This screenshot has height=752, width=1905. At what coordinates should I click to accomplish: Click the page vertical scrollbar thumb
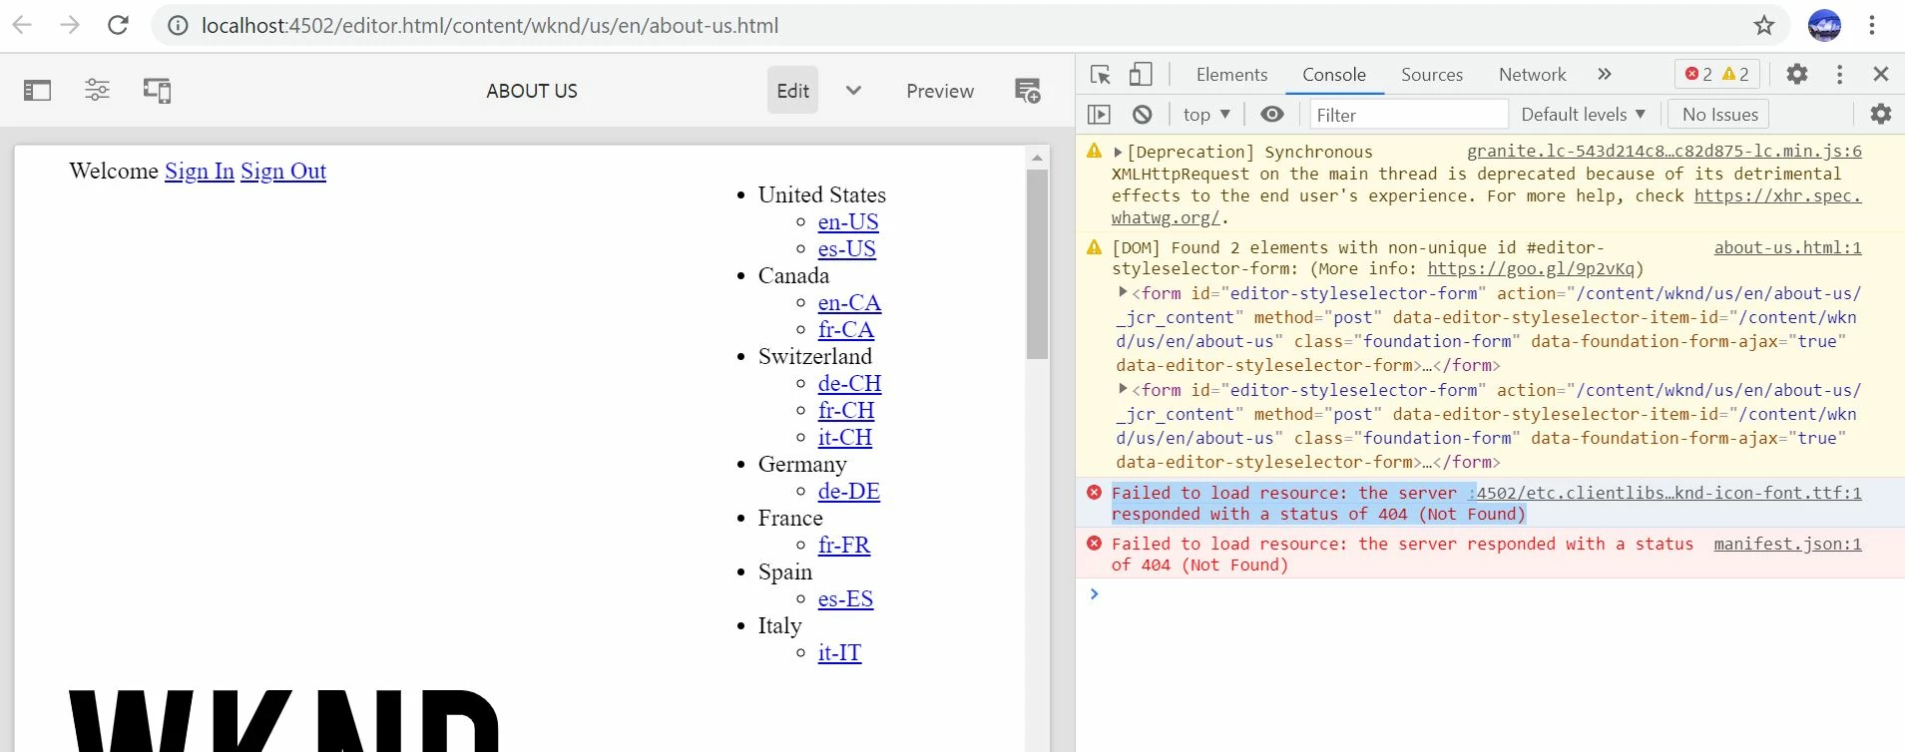1037,264
